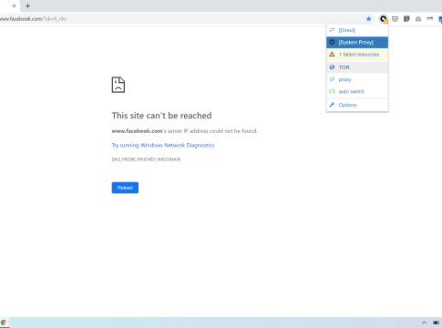Close the current browser tab
This screenshot has width=442, height=328.
(x=14, y=5)
